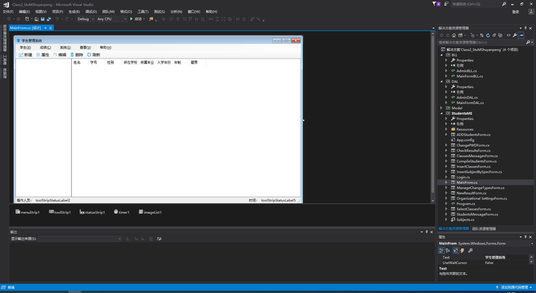This screenshot has height=293, width=536.
Task: Click the Solution Explorer search field
Action: [x=482, y=42]
